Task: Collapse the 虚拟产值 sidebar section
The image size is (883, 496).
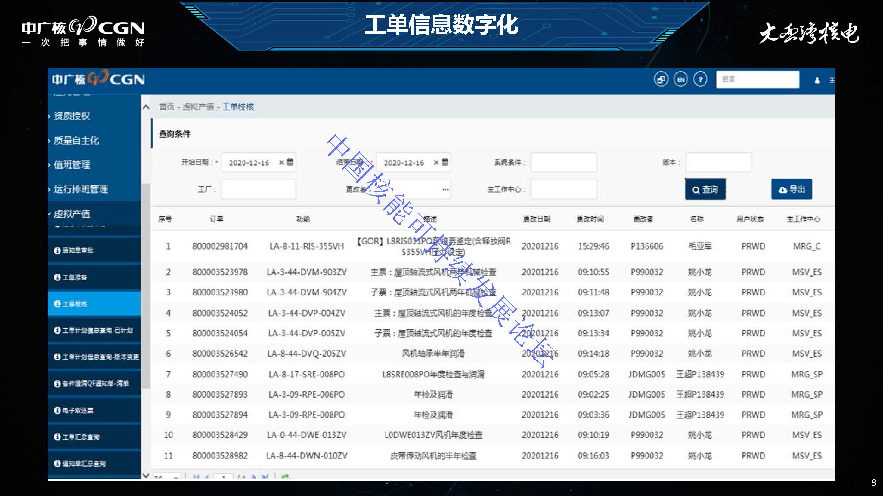Action: pos(72,214)
